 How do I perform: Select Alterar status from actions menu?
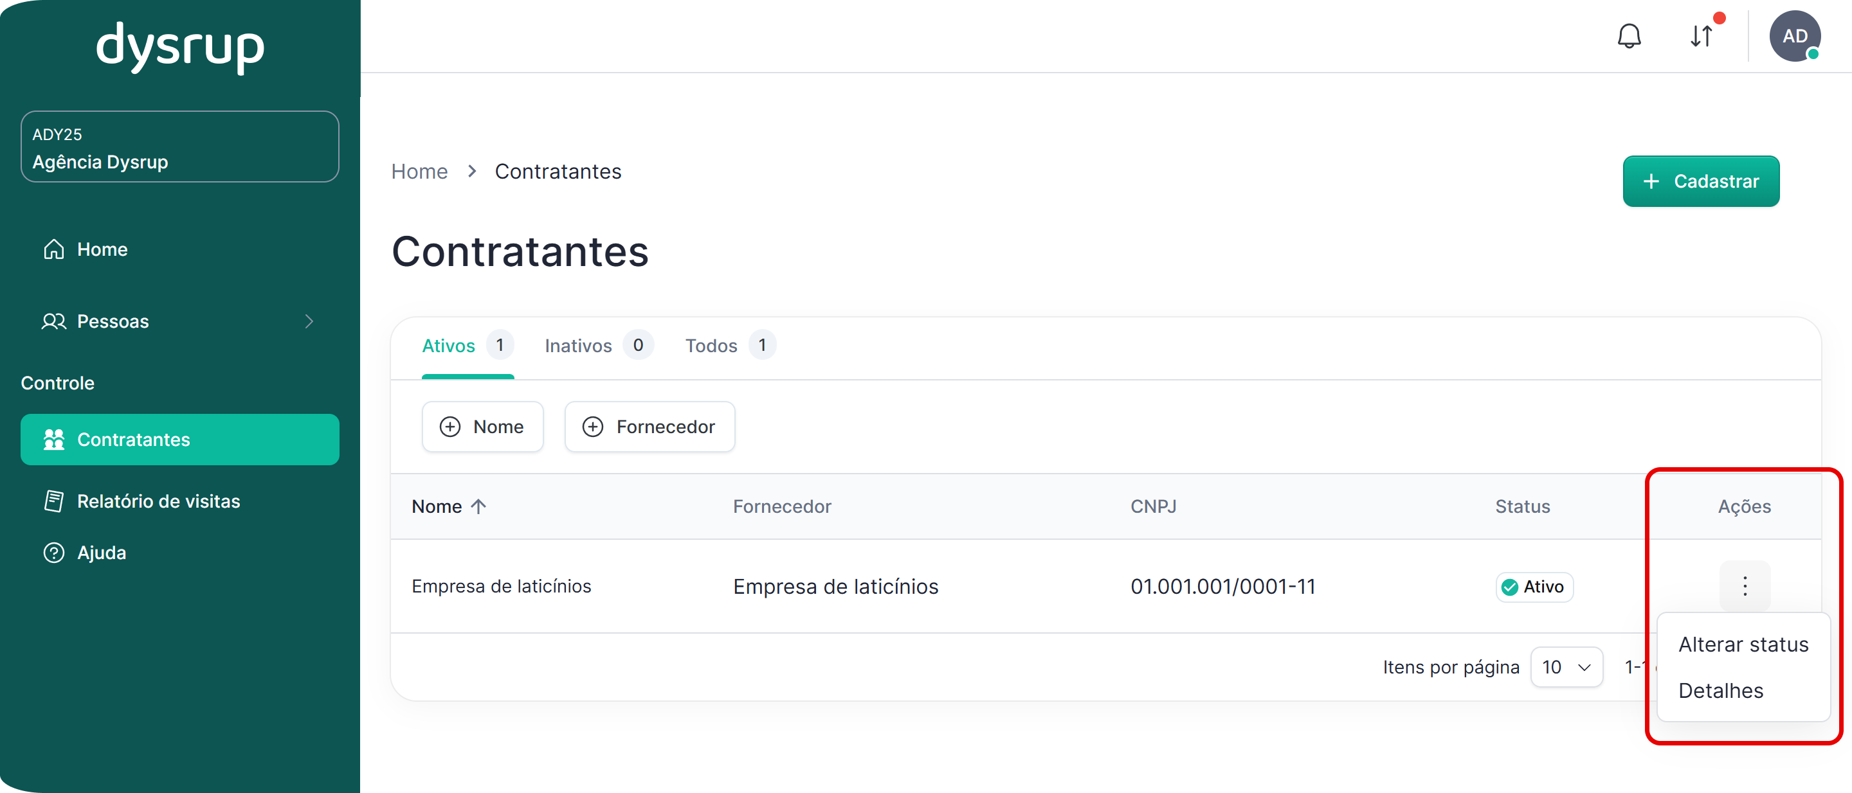coord(1743,645)
